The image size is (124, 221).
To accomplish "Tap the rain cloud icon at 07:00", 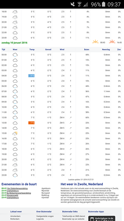I will point(15,91).
